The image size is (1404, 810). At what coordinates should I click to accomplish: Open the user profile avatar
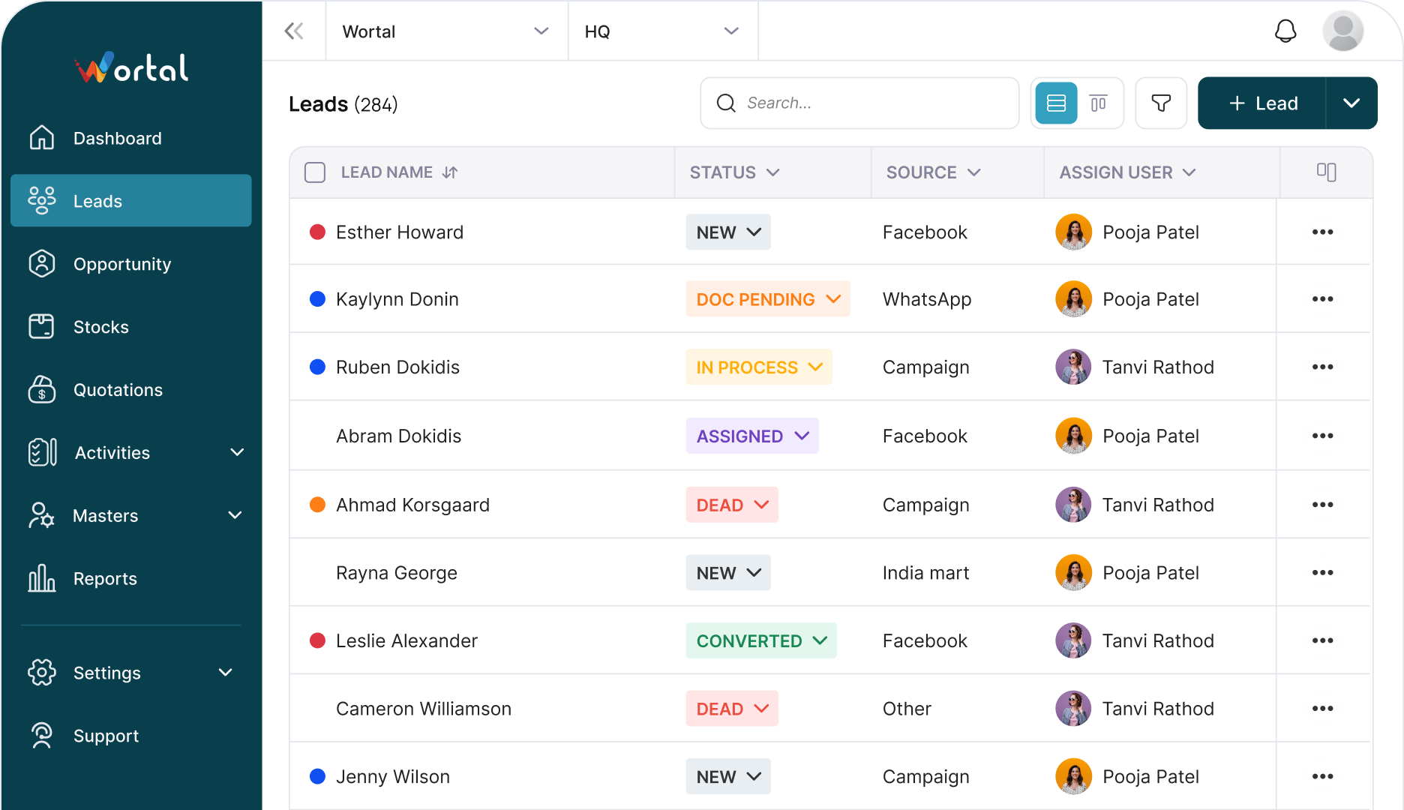pos(1342,31)
